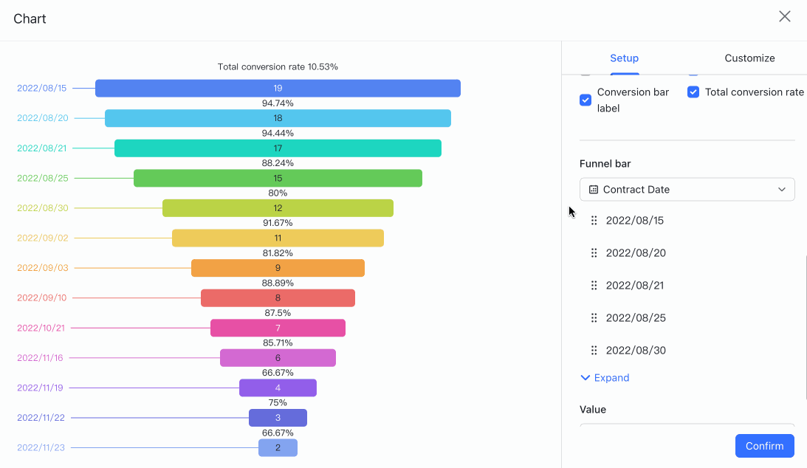Disable the Total conversion rate checkbox
This screenshot has width=807, height=468.
coord(693,92)
